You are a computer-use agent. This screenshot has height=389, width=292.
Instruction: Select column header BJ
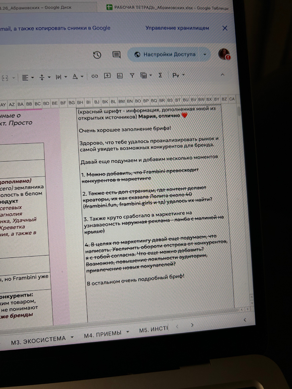(97, 102)
